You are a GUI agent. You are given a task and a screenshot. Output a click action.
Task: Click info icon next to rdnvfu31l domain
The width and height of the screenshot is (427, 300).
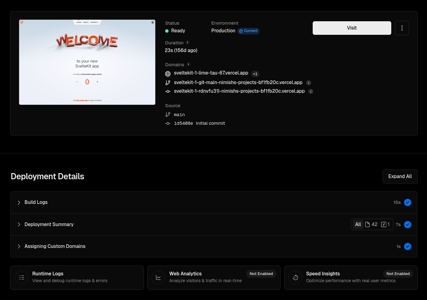click(311, 91)
